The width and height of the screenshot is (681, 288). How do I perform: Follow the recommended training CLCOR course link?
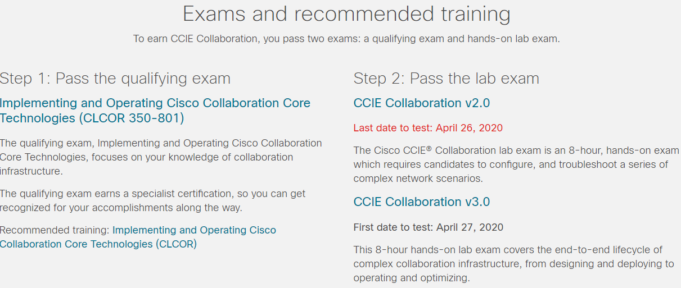click(x=138, y=237)
